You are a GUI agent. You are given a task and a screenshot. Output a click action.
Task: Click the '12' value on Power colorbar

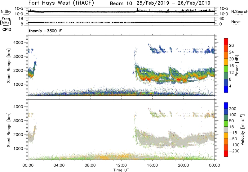231,73
